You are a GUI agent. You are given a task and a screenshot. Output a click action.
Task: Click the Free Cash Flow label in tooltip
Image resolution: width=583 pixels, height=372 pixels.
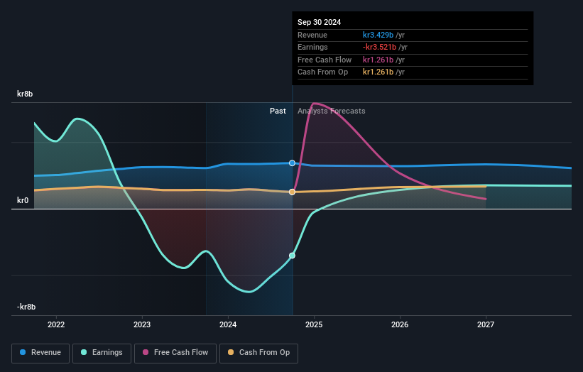325,60
